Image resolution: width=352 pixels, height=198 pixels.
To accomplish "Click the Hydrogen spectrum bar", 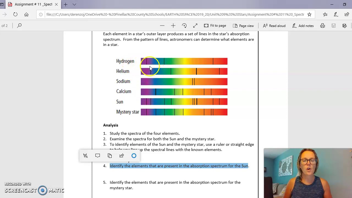I will [x=184, y=61].
